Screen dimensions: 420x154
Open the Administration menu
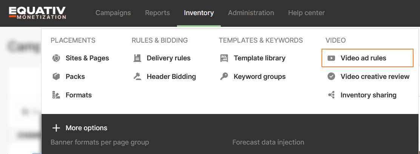251,13
